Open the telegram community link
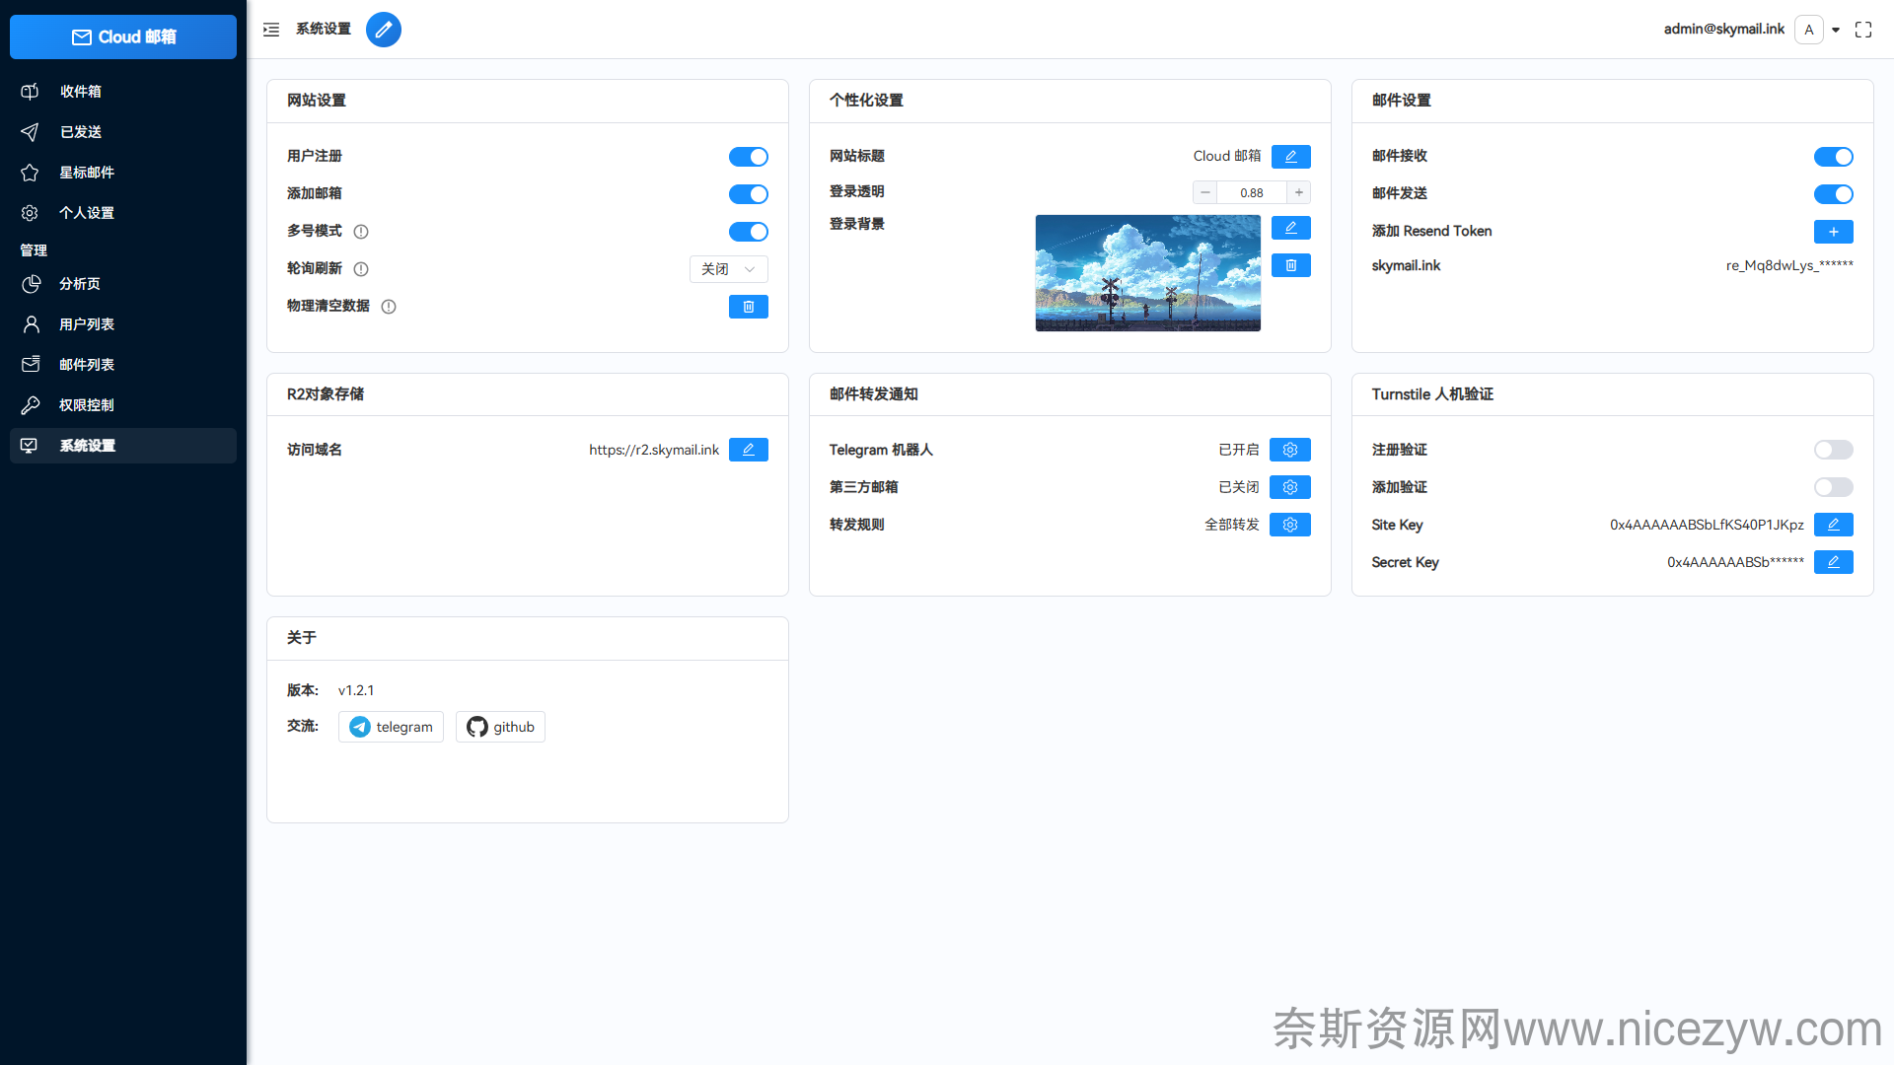This screenshot has width=1894, height=1065. pyautogui.click(x=391, y=727)
